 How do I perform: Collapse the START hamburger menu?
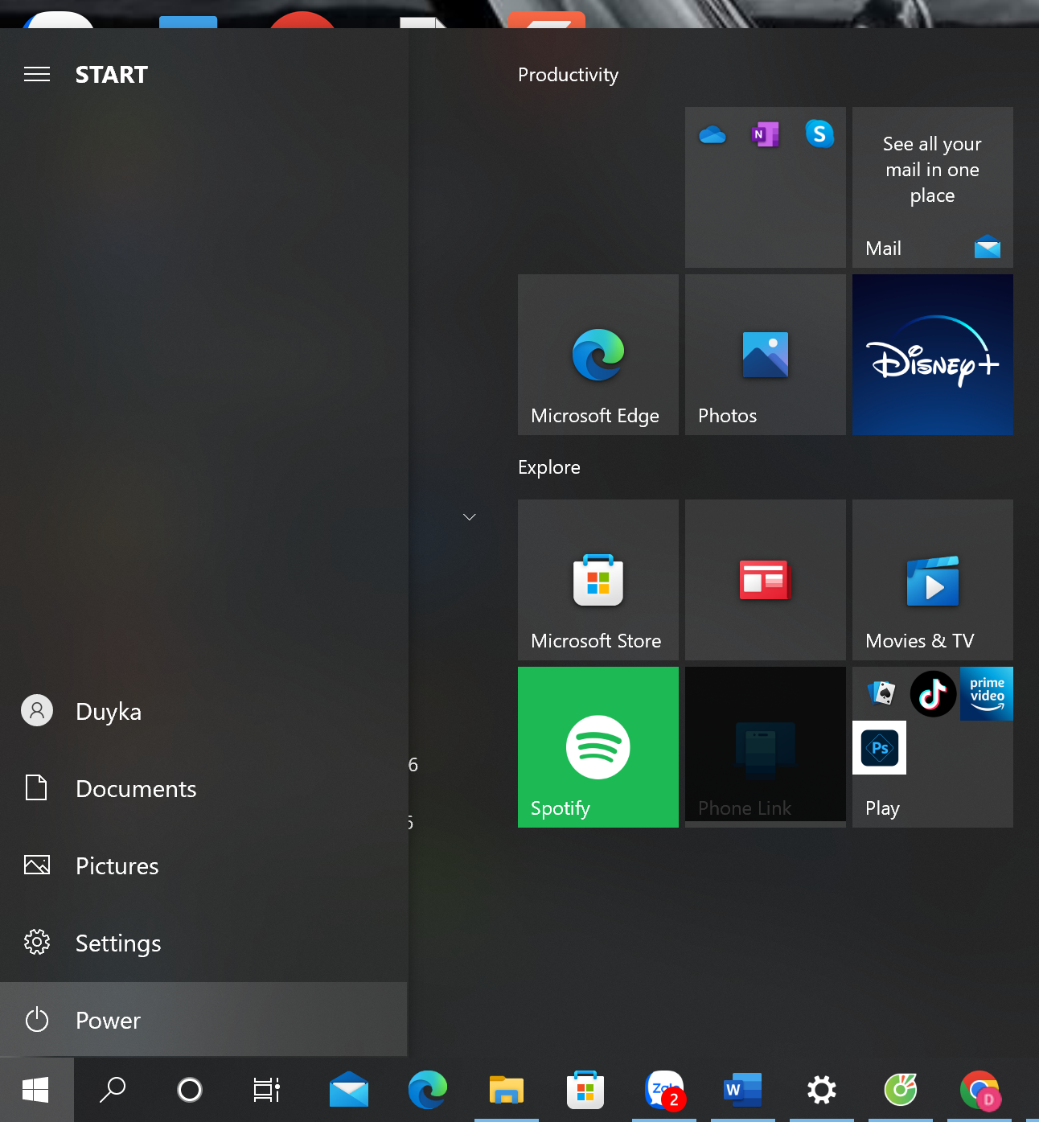click(x=37, y=75)
